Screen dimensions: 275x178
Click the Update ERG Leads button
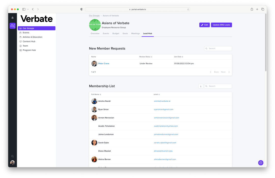click(221, 25)
